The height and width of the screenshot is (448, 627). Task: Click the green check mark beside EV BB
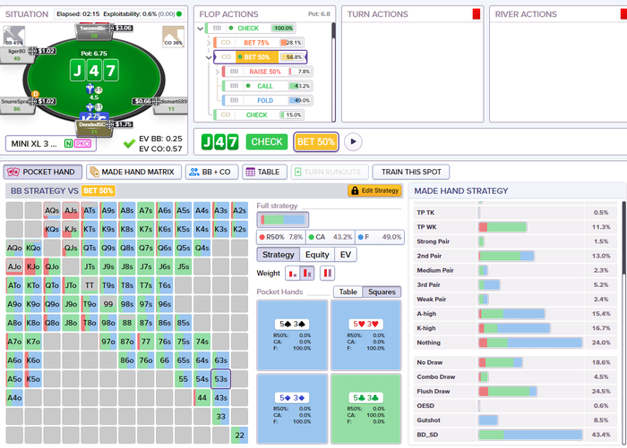click(129, 143)
